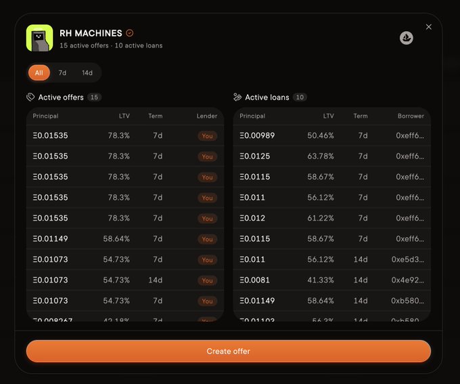This screenshot has height=384, width=460.
Task: Click the 50.46% LTV value
Action: click(321, 135)
